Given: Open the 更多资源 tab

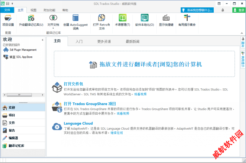Looking at the screenshot, I should pyautogui.click(x=104, y=41).
